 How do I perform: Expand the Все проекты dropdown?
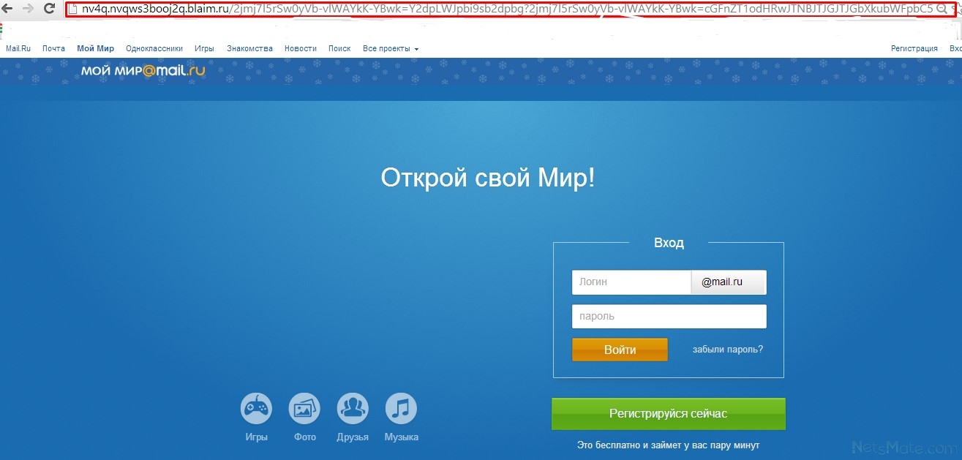[x=391, y=48]
